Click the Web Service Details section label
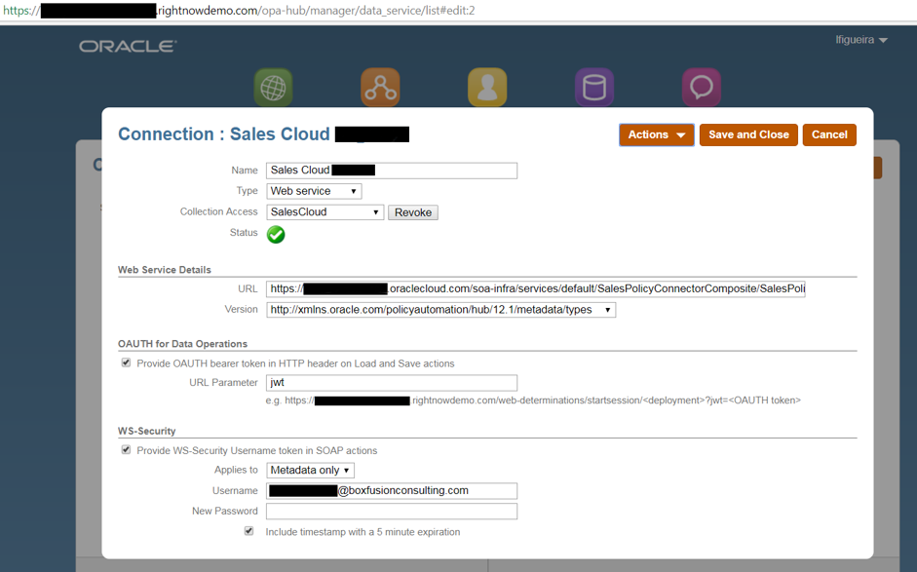This screenshot has width=917, height=572. (x=165, y=270)
